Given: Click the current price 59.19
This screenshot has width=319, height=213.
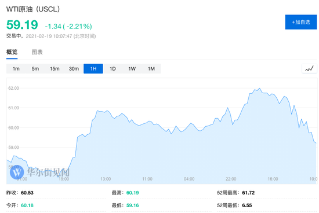Looking at the screenshot, I should point(22,25).
